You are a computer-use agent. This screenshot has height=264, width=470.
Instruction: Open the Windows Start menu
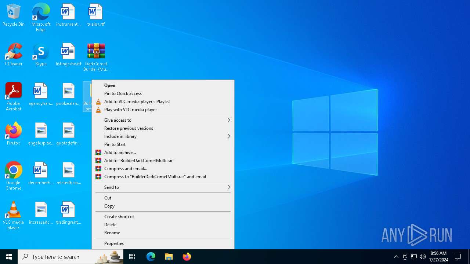click(9, 257)
